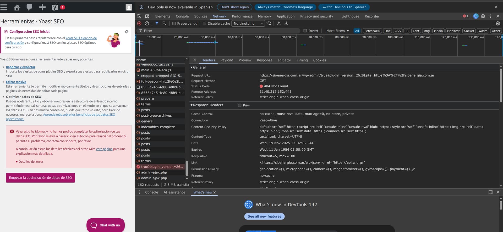Screen dimensions: 503x232
Task: Enable Disable cache checkbox
Action: point(205,24)
